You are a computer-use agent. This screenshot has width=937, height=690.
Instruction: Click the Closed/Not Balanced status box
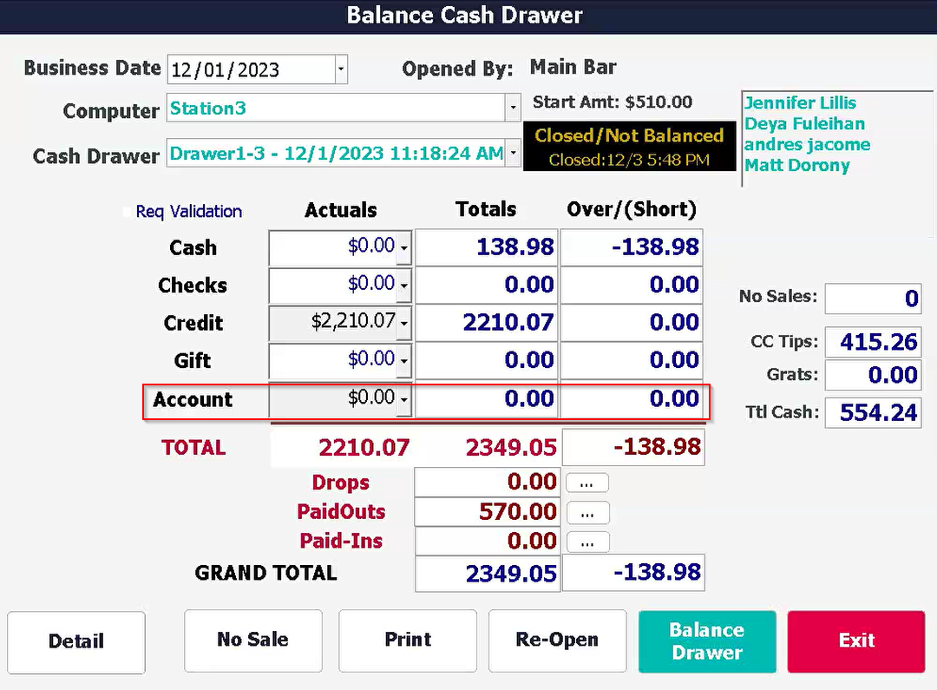click(629, 147)
